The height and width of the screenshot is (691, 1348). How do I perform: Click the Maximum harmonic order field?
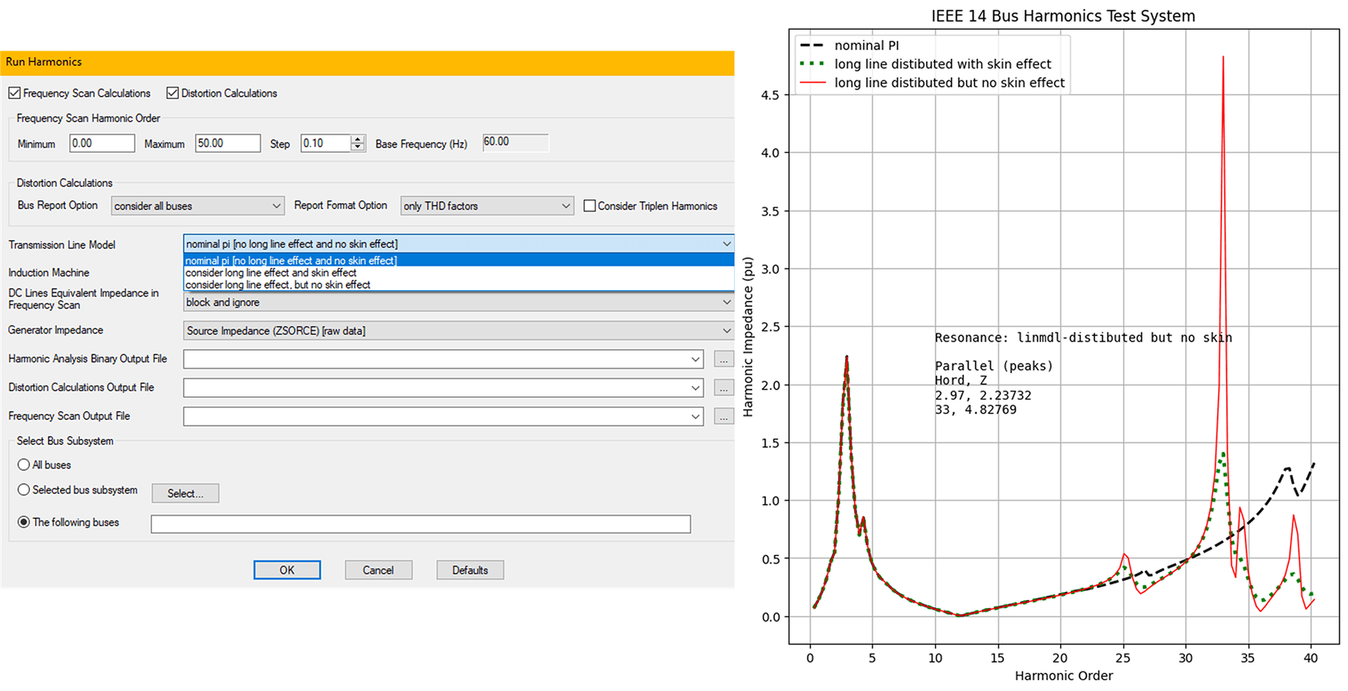pyautogui.click(x=228, y=143)
